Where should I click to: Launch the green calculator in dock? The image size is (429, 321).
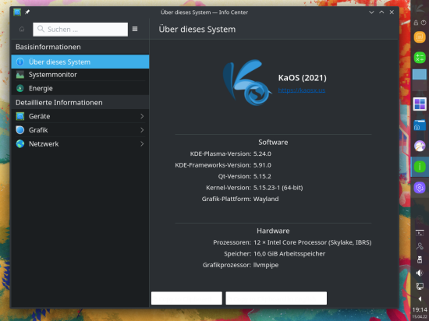click(420, 58)
